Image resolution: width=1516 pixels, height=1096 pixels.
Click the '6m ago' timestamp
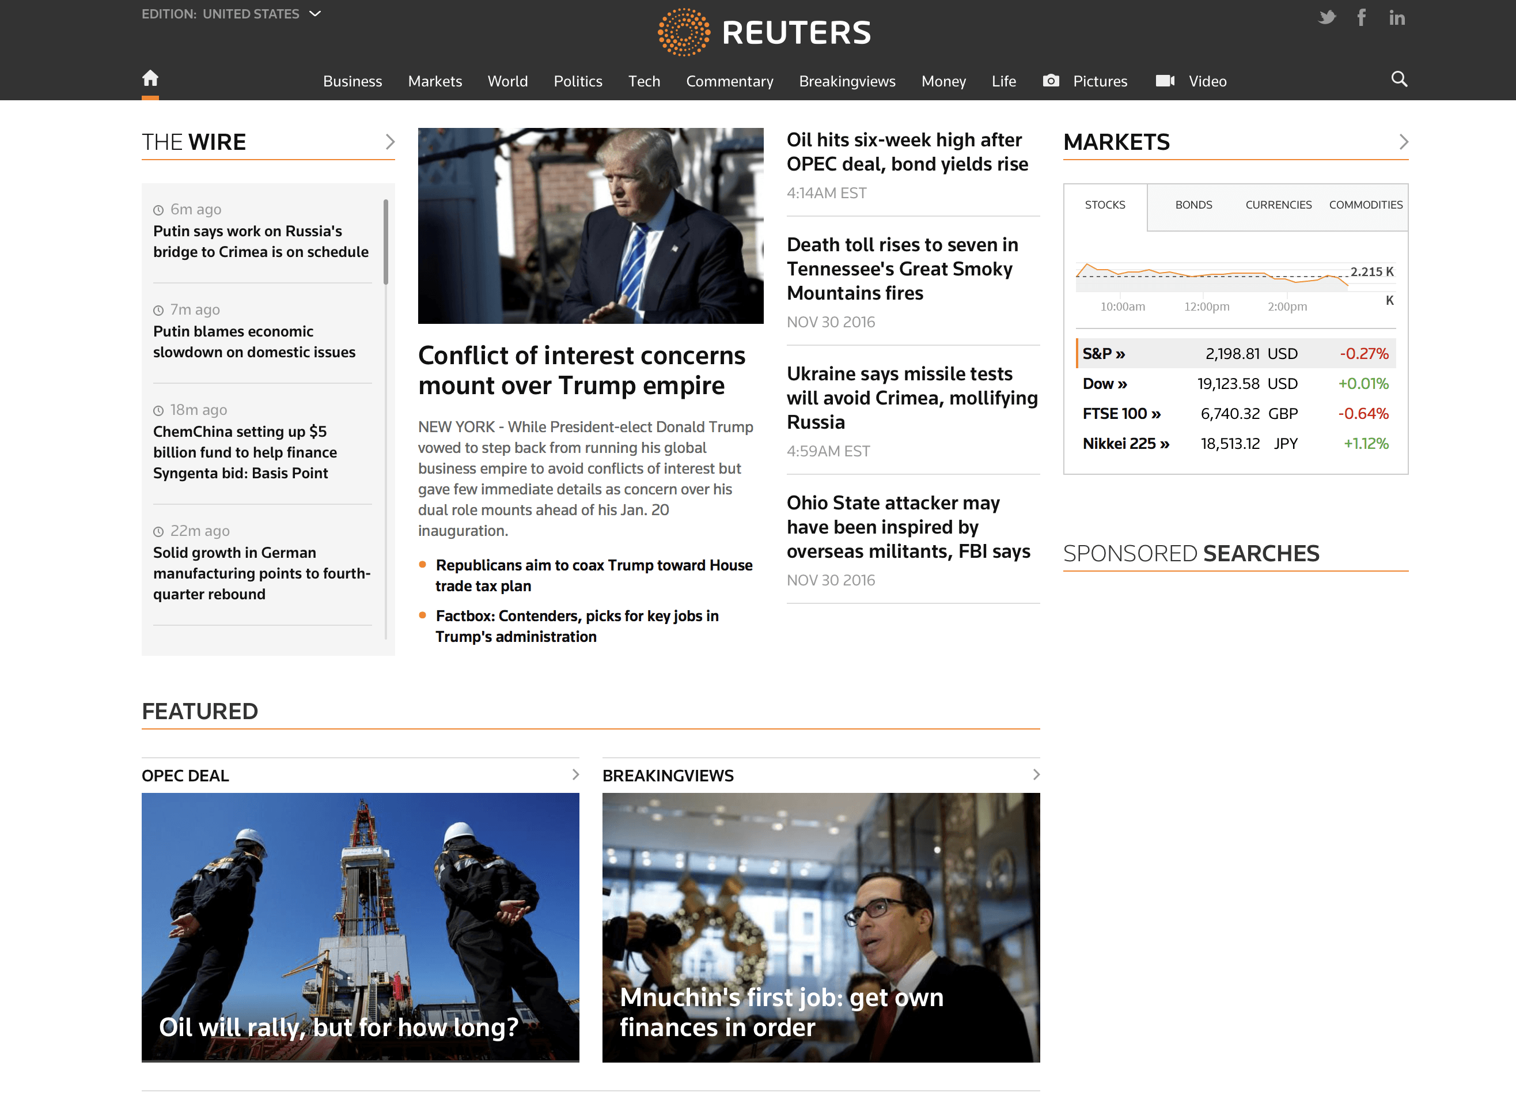(195, 209)
